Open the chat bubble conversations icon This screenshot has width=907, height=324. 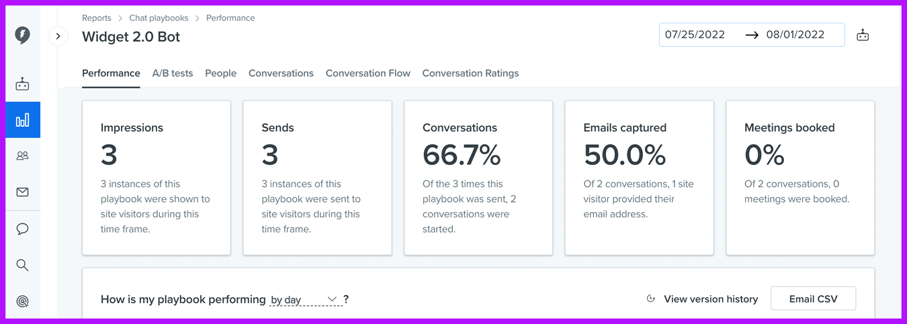[x=22, y=229]
